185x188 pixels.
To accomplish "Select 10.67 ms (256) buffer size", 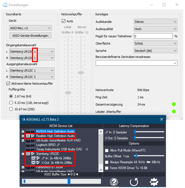I will [x=11, y=109].
